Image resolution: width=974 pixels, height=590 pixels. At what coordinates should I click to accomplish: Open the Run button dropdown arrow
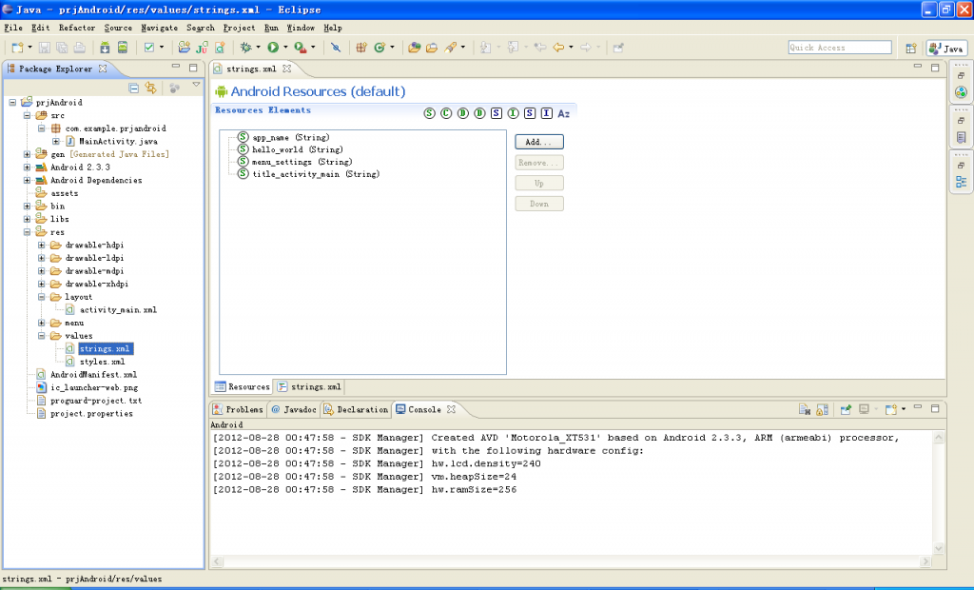tap(285, 48)
